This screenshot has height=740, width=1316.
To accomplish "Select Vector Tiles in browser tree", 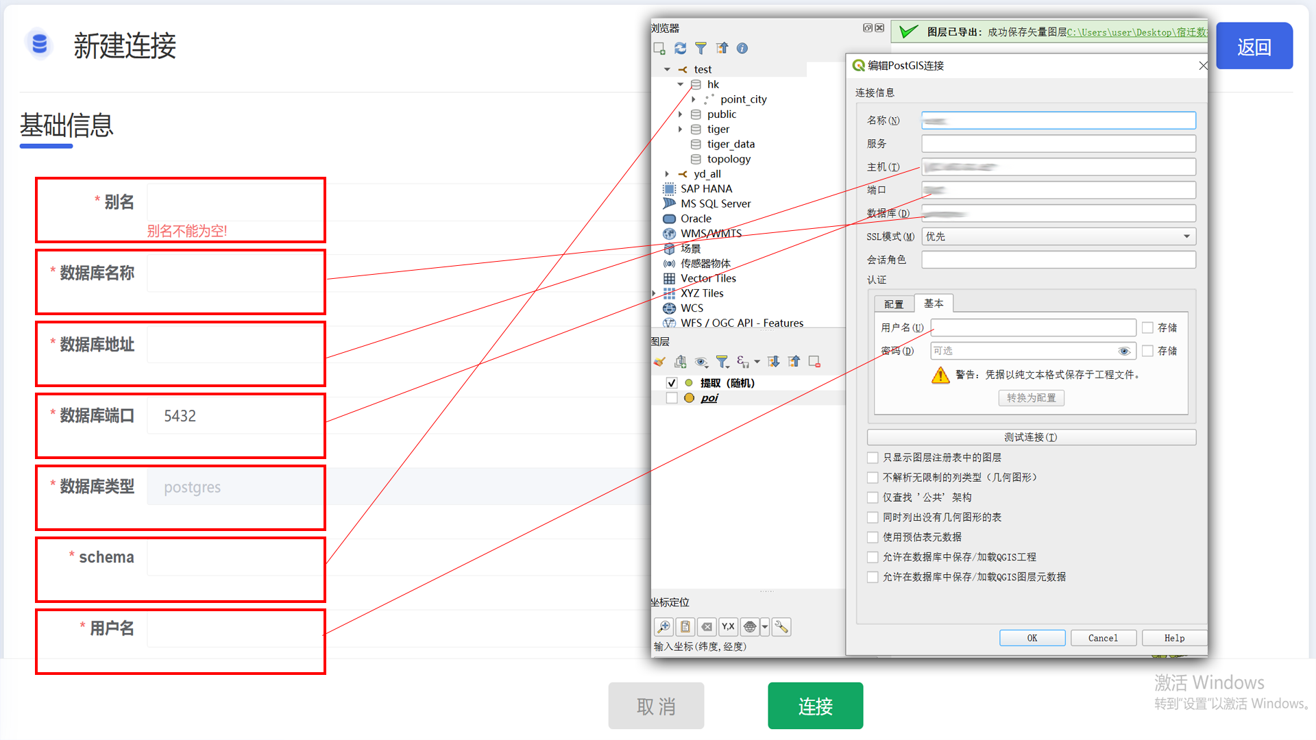I will [708, 278].
